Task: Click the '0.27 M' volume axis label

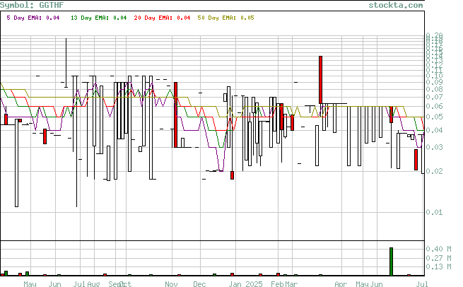Action: tap(438, 258)
